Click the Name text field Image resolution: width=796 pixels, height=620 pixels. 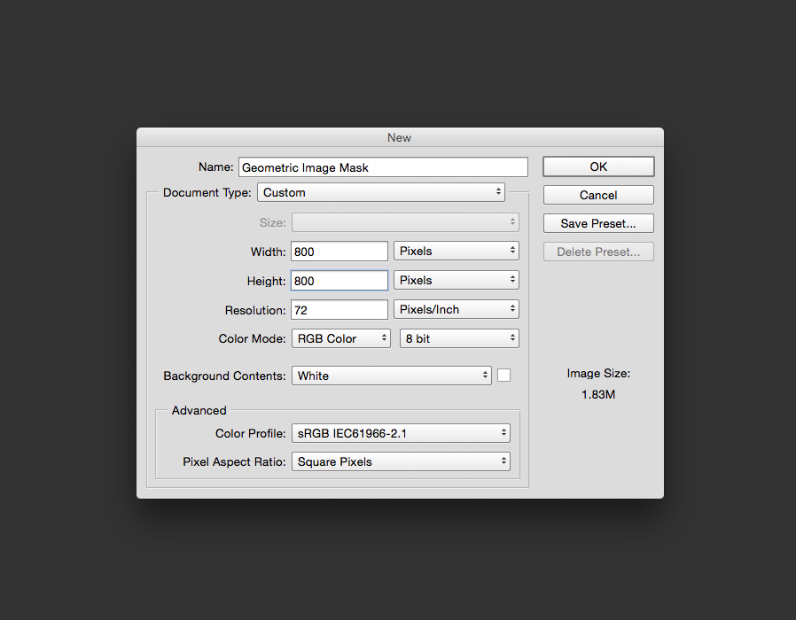[x=383, y=167]
